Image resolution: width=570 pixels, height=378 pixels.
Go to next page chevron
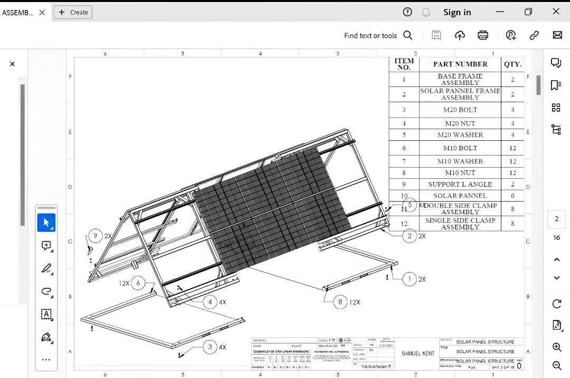click(556, 278)
